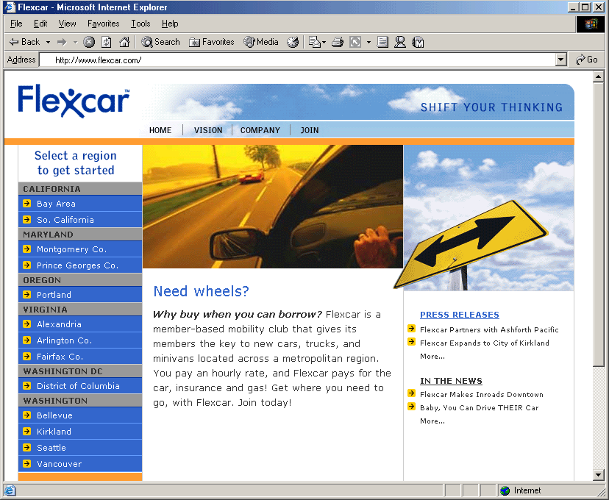The width and height of the screenshot is (609, 500).
Task: Click the Stop loading icon
Action: click(89, 42)
